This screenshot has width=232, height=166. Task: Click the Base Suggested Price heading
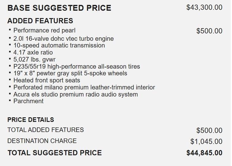[x=59, y=8]
